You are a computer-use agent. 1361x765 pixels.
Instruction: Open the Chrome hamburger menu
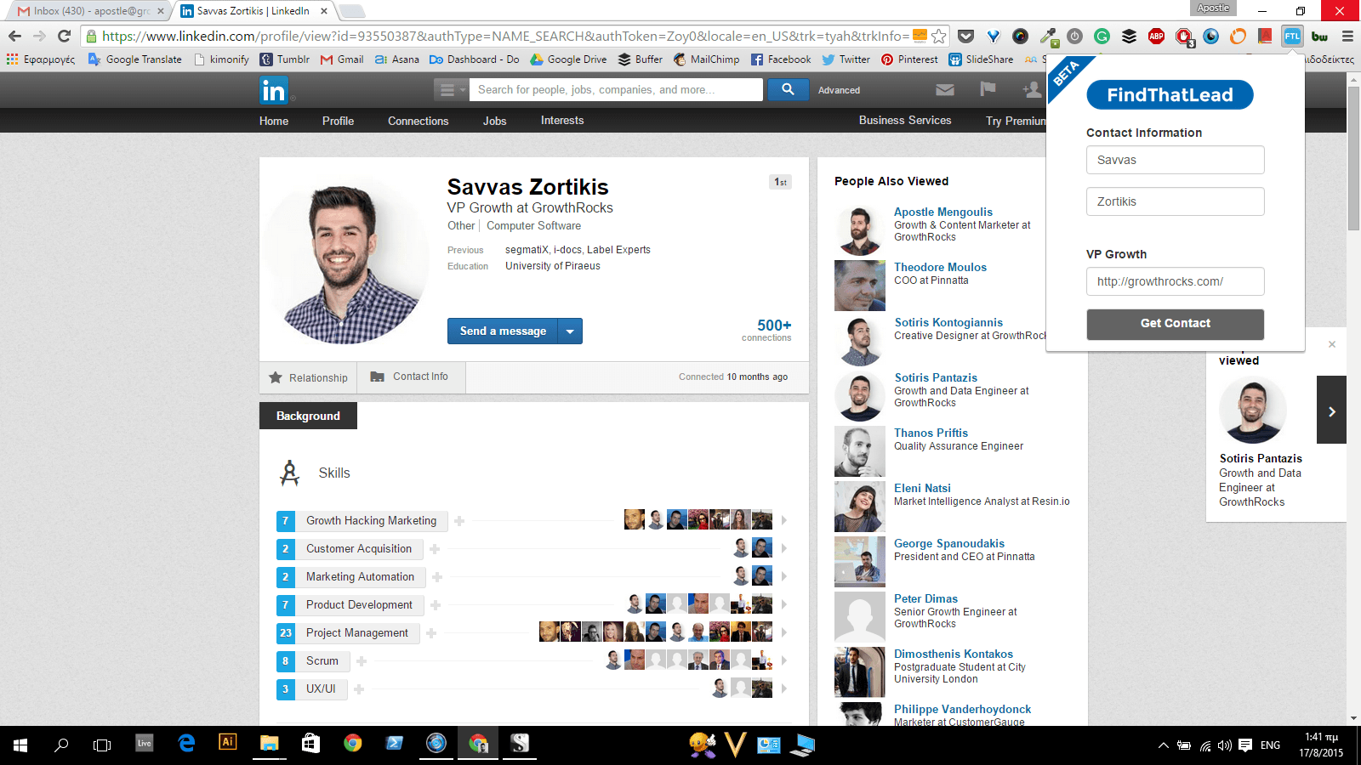coord(1347,36)
